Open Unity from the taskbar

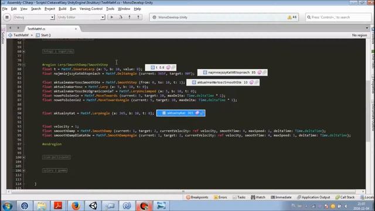[93, 206]
